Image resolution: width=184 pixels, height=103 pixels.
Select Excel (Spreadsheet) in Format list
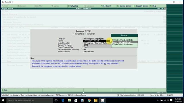pyautogui.click(x=124, y=42)
